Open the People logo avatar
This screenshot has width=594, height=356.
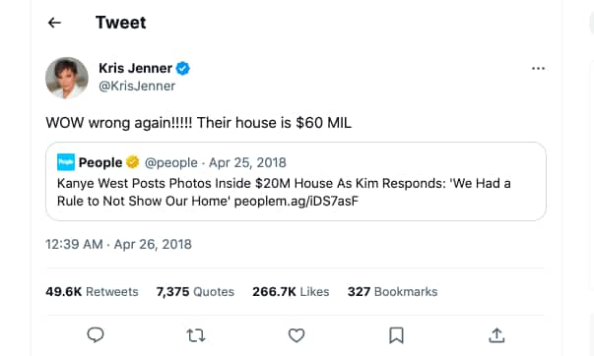point(66,162)
